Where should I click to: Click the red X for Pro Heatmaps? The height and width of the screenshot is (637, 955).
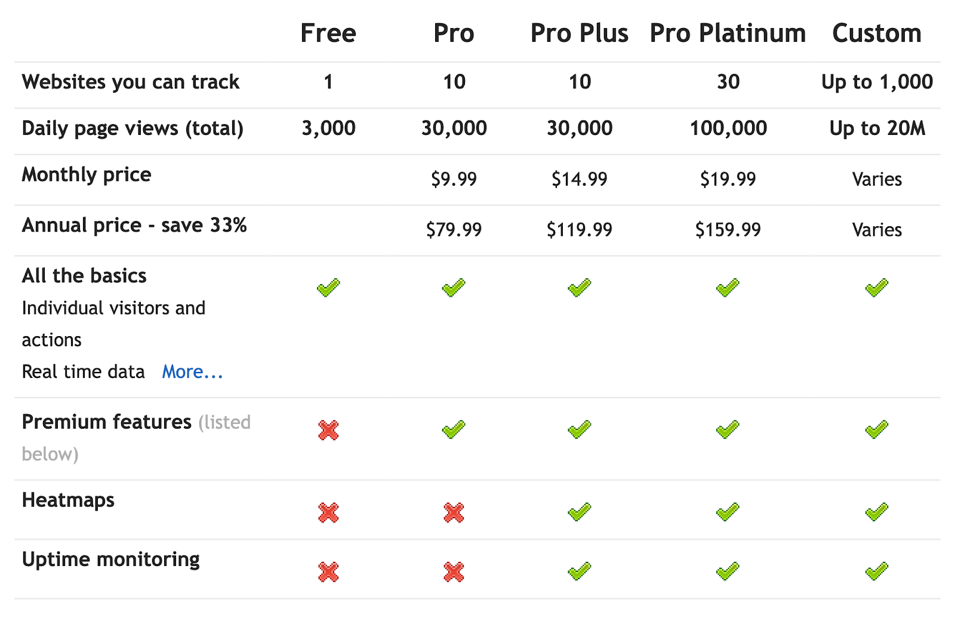[x=454, y=512]
